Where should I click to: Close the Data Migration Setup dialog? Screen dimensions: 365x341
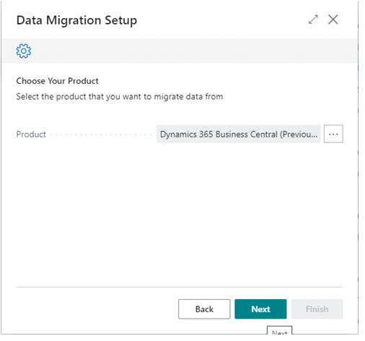point(333,20)
